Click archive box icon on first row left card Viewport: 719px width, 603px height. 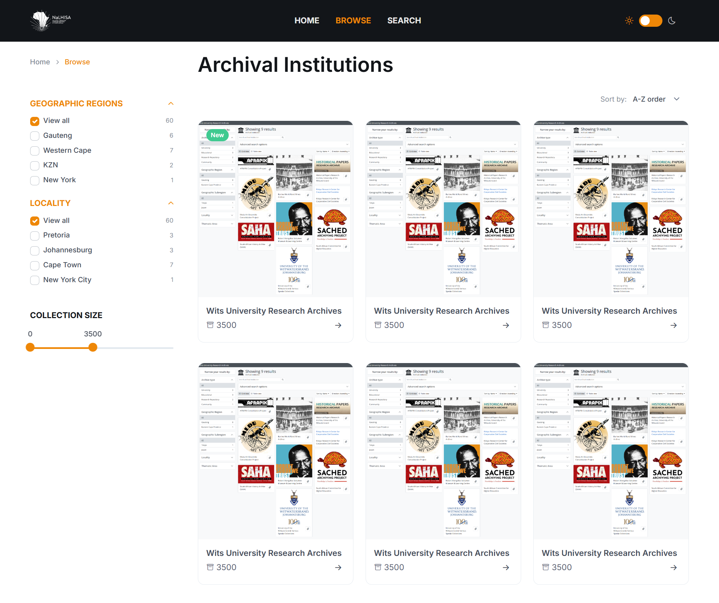pos(210,325)
